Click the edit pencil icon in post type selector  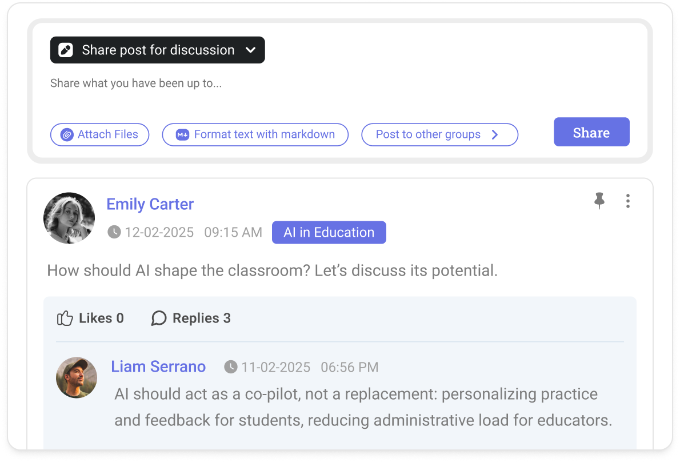[x=66, y=50]
